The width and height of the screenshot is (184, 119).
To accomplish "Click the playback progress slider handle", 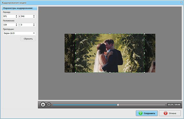I will pyautogui.click(x=118, y=105).
